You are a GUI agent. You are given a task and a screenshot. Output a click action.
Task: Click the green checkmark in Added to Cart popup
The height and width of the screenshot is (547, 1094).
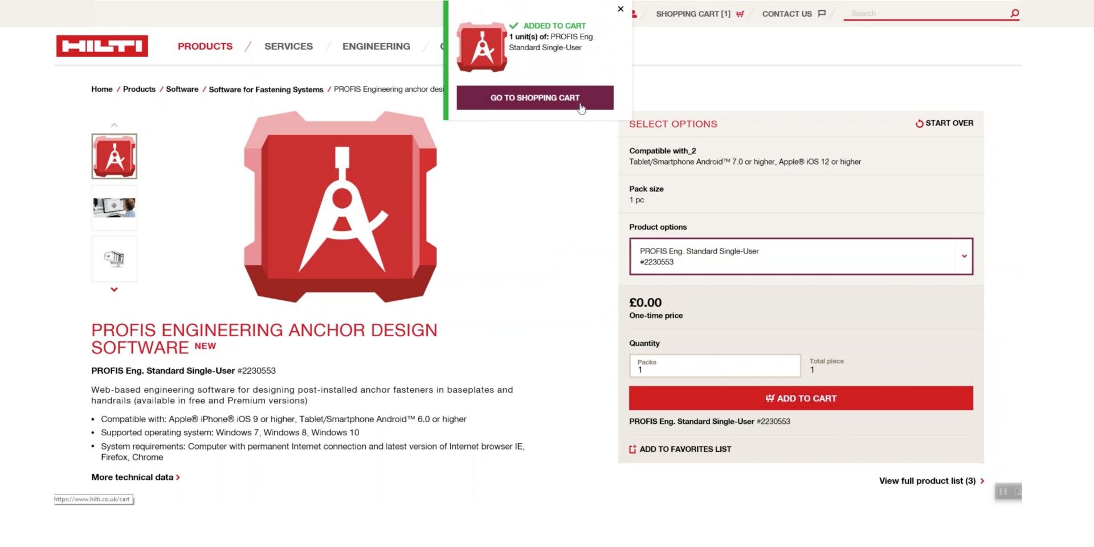(x=513, y=25)
